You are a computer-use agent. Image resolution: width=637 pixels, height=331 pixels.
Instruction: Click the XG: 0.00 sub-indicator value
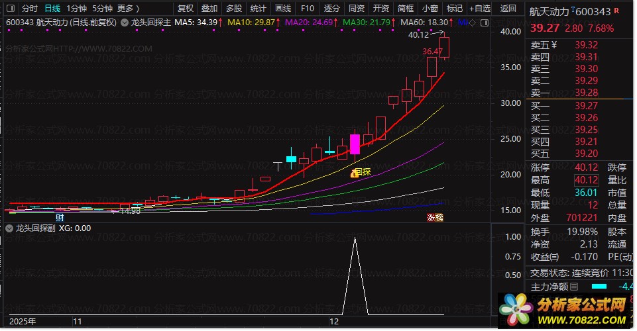[75, 228]
